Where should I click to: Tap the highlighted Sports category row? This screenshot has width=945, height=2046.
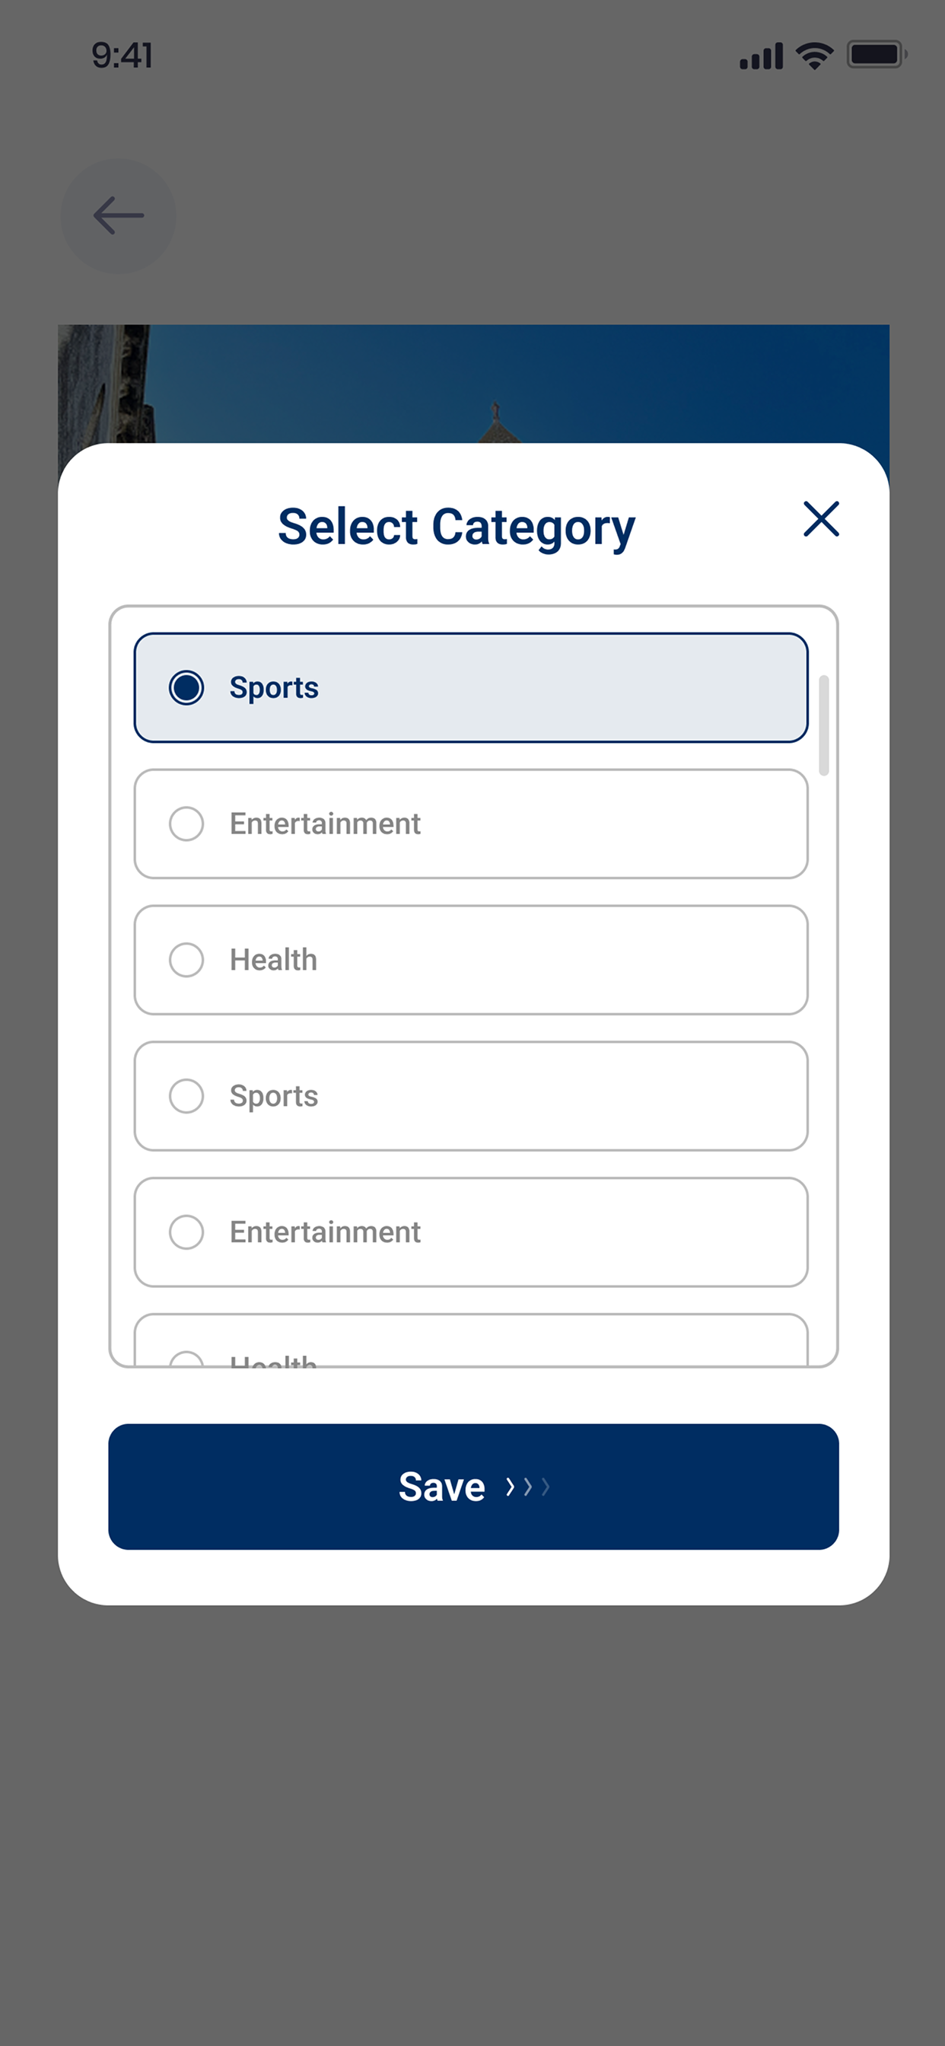[471, 688]
